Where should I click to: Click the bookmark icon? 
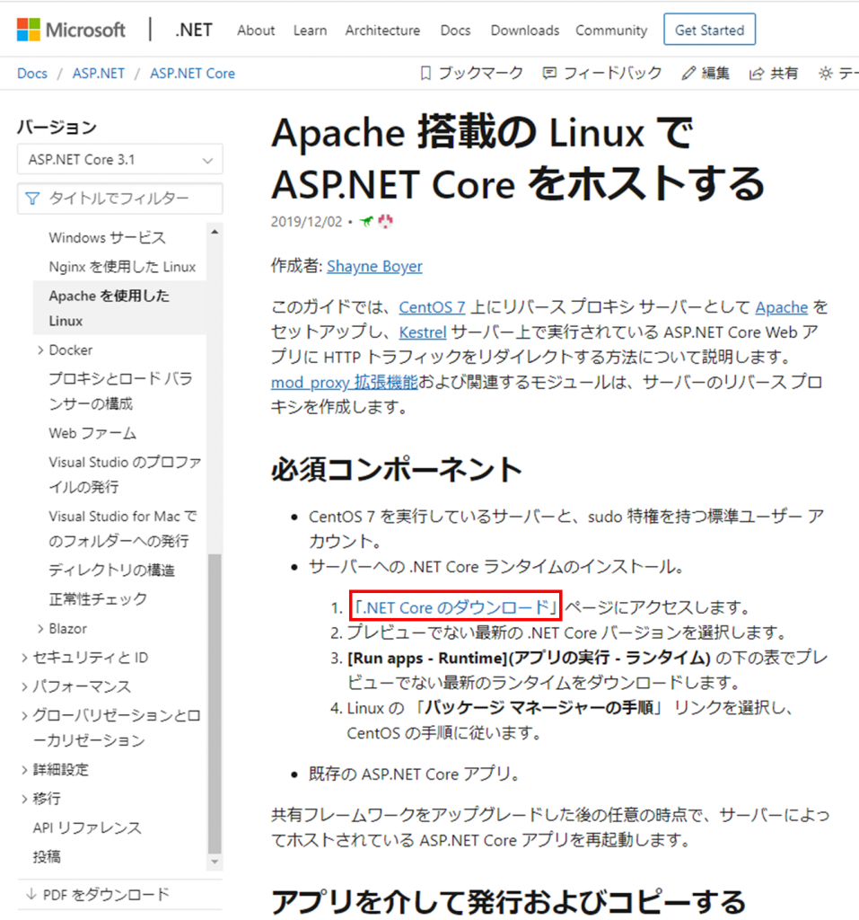[425, 74]
